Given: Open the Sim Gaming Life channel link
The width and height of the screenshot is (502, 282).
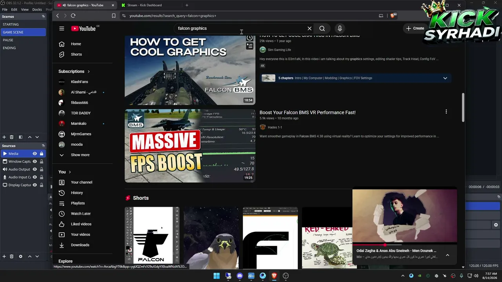Looking at the screenshot, I should pyautogui.click(x=279, y=50).
